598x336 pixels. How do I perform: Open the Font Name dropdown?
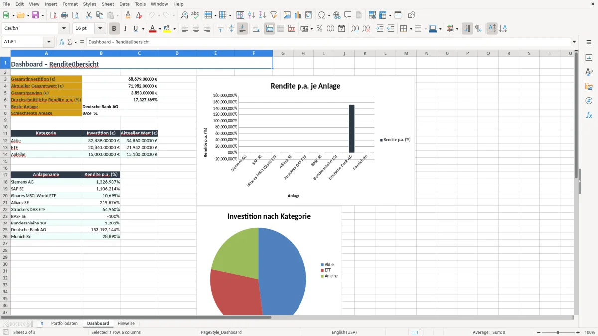click(64, 29)
